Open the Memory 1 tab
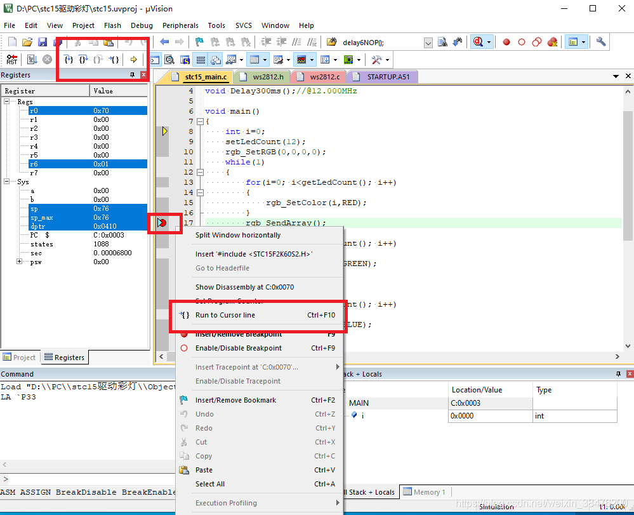This screenshot has width=634, height=515. 425,492
